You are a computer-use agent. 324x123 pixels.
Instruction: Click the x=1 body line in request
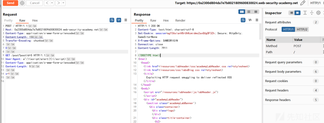(x=12, y=74)
